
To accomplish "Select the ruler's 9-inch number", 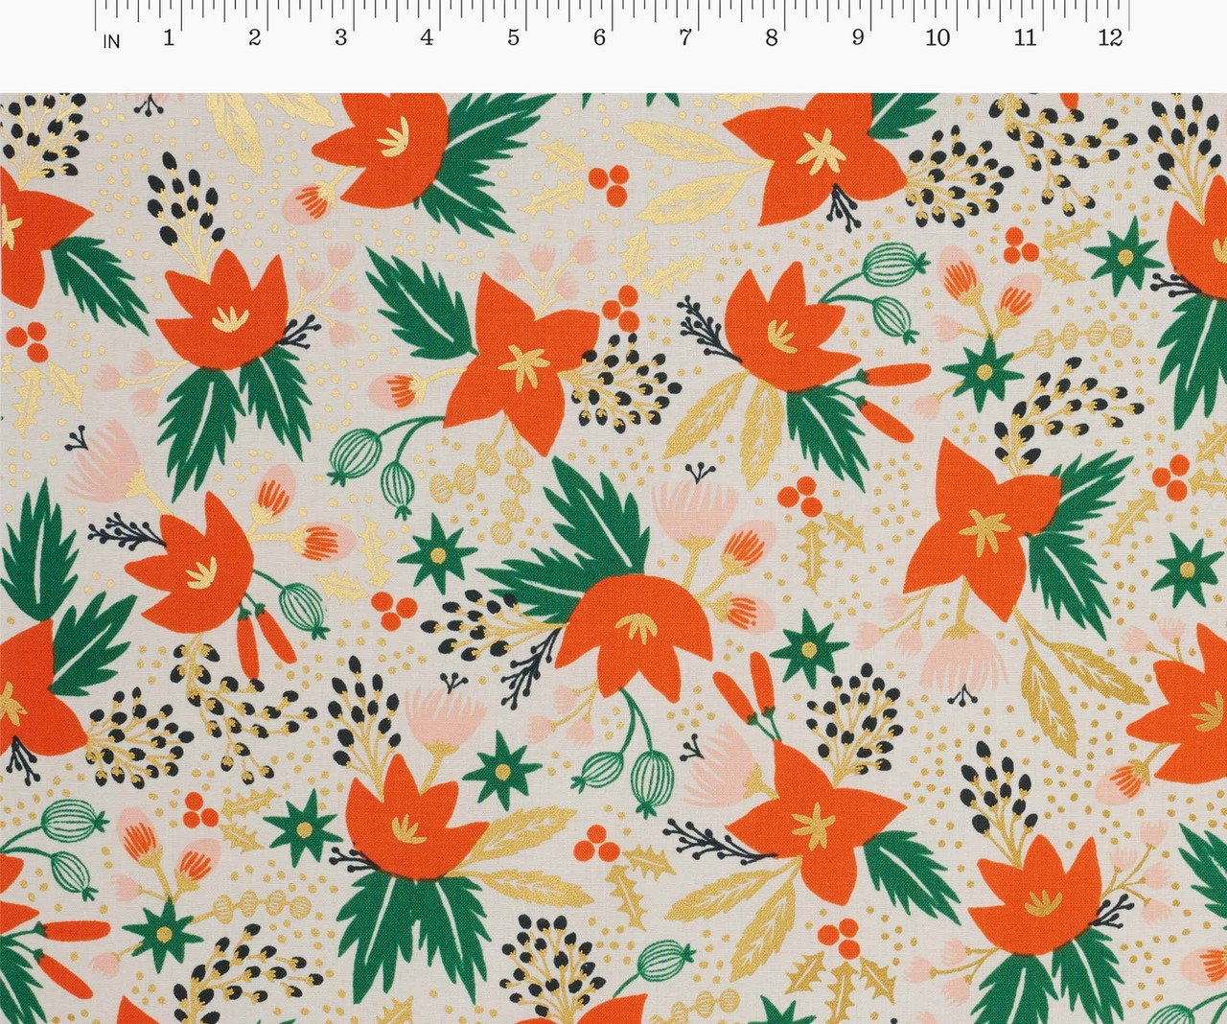I will point(857,38).
